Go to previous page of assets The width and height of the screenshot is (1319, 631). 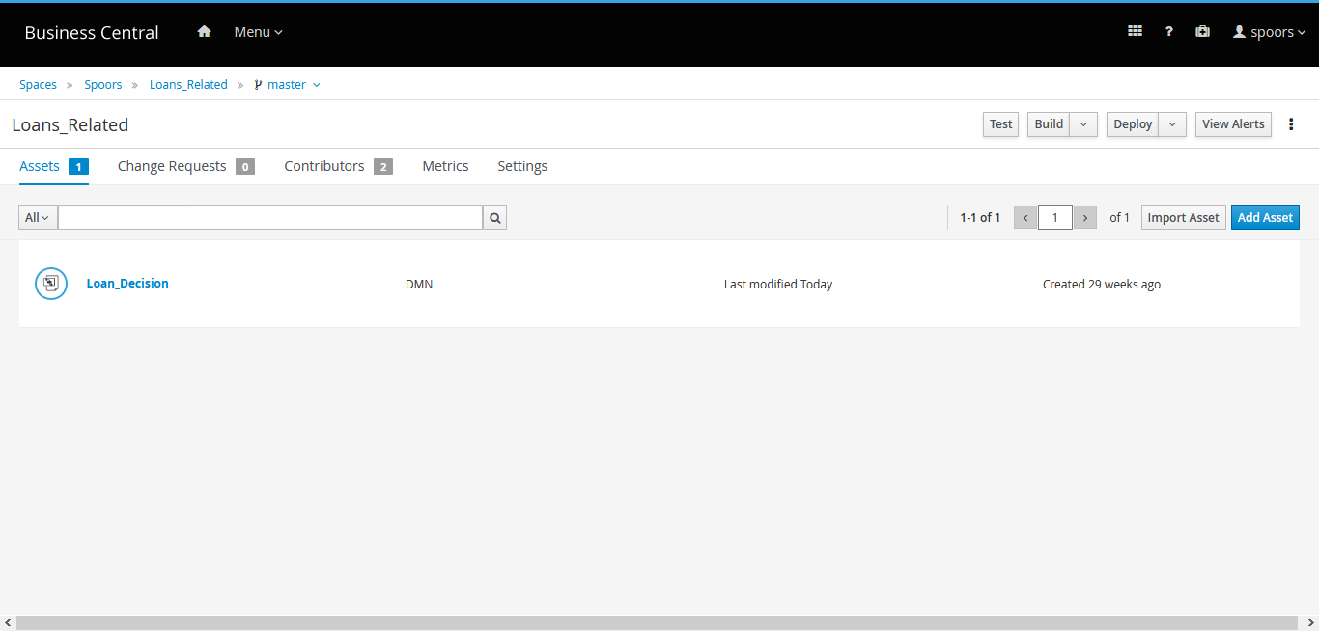1025,218
